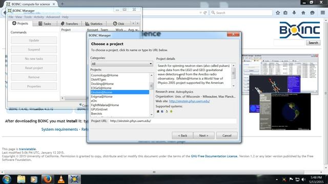This screenshot has width=328, height=184.
Task: Click Search button on BOINC web page
Action: click(313, 43)
